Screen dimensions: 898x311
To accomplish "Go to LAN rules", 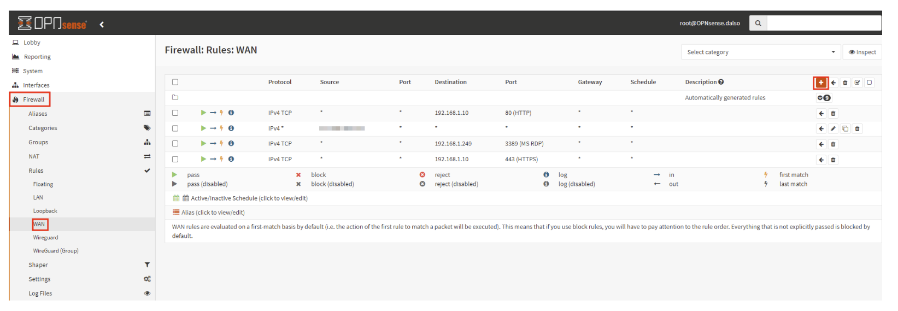I will point(38,197).
